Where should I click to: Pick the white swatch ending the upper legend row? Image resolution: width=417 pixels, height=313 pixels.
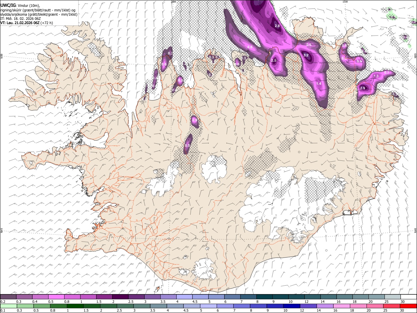(x=409, y=297)
